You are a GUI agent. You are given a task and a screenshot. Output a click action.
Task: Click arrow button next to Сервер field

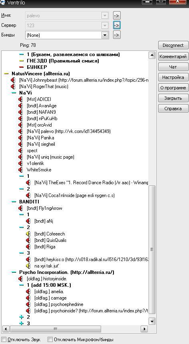click(x=117, y=25)
